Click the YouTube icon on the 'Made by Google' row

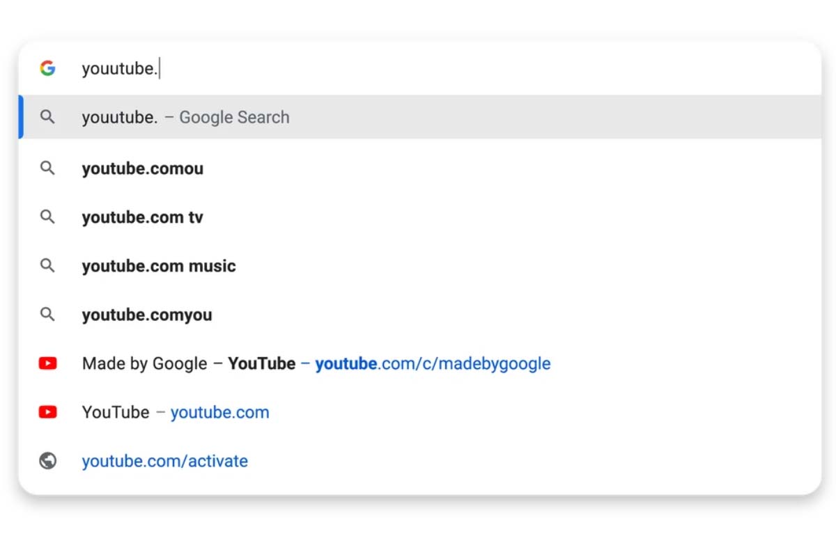(47, 363)
